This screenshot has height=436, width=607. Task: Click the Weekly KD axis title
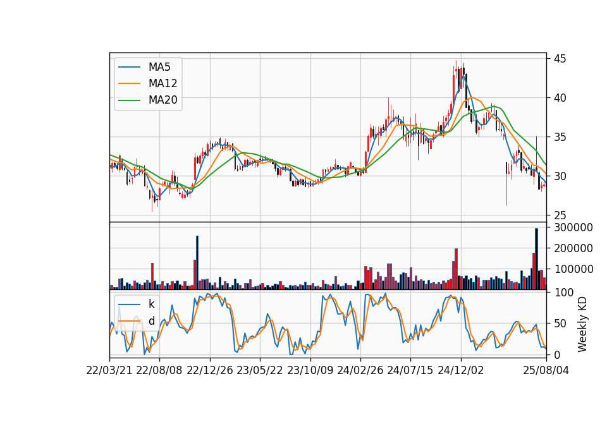click(582, 324)
